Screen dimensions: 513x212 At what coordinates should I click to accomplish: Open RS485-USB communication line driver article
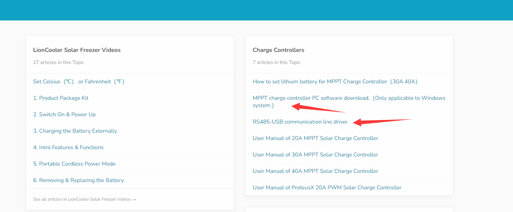(300, 122)
